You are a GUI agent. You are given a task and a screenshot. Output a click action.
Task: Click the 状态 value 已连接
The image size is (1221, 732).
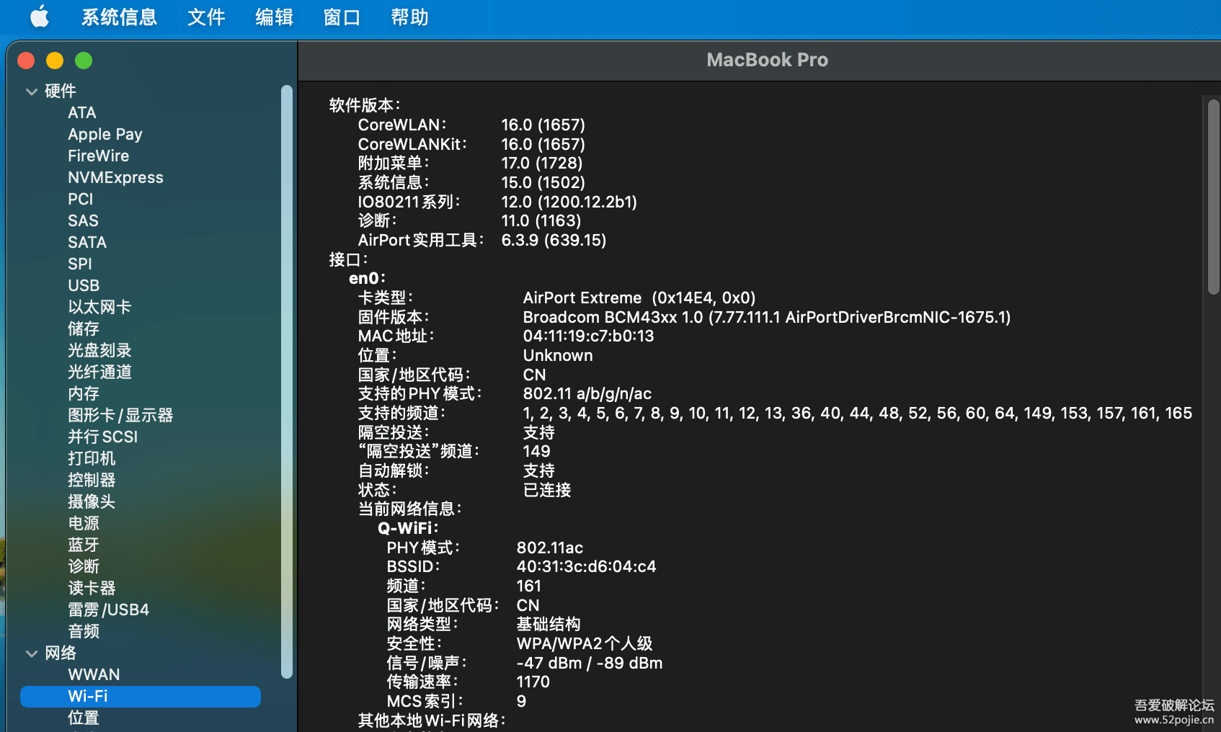(547, 491)
